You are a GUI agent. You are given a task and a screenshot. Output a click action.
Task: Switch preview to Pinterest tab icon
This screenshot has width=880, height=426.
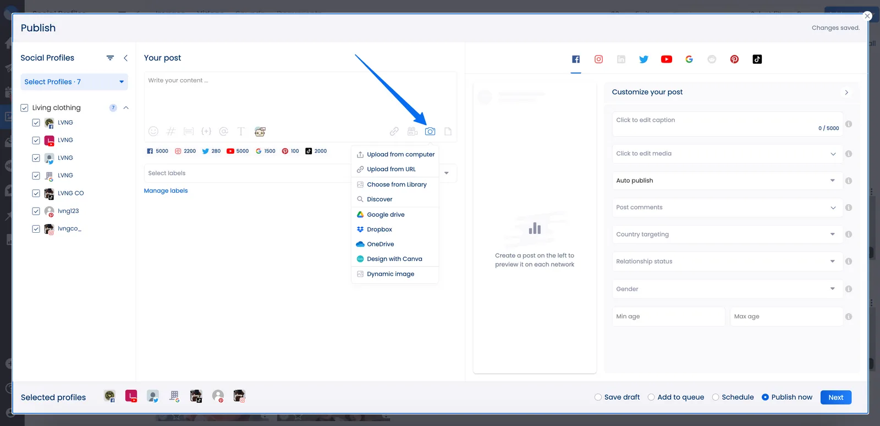734,59
